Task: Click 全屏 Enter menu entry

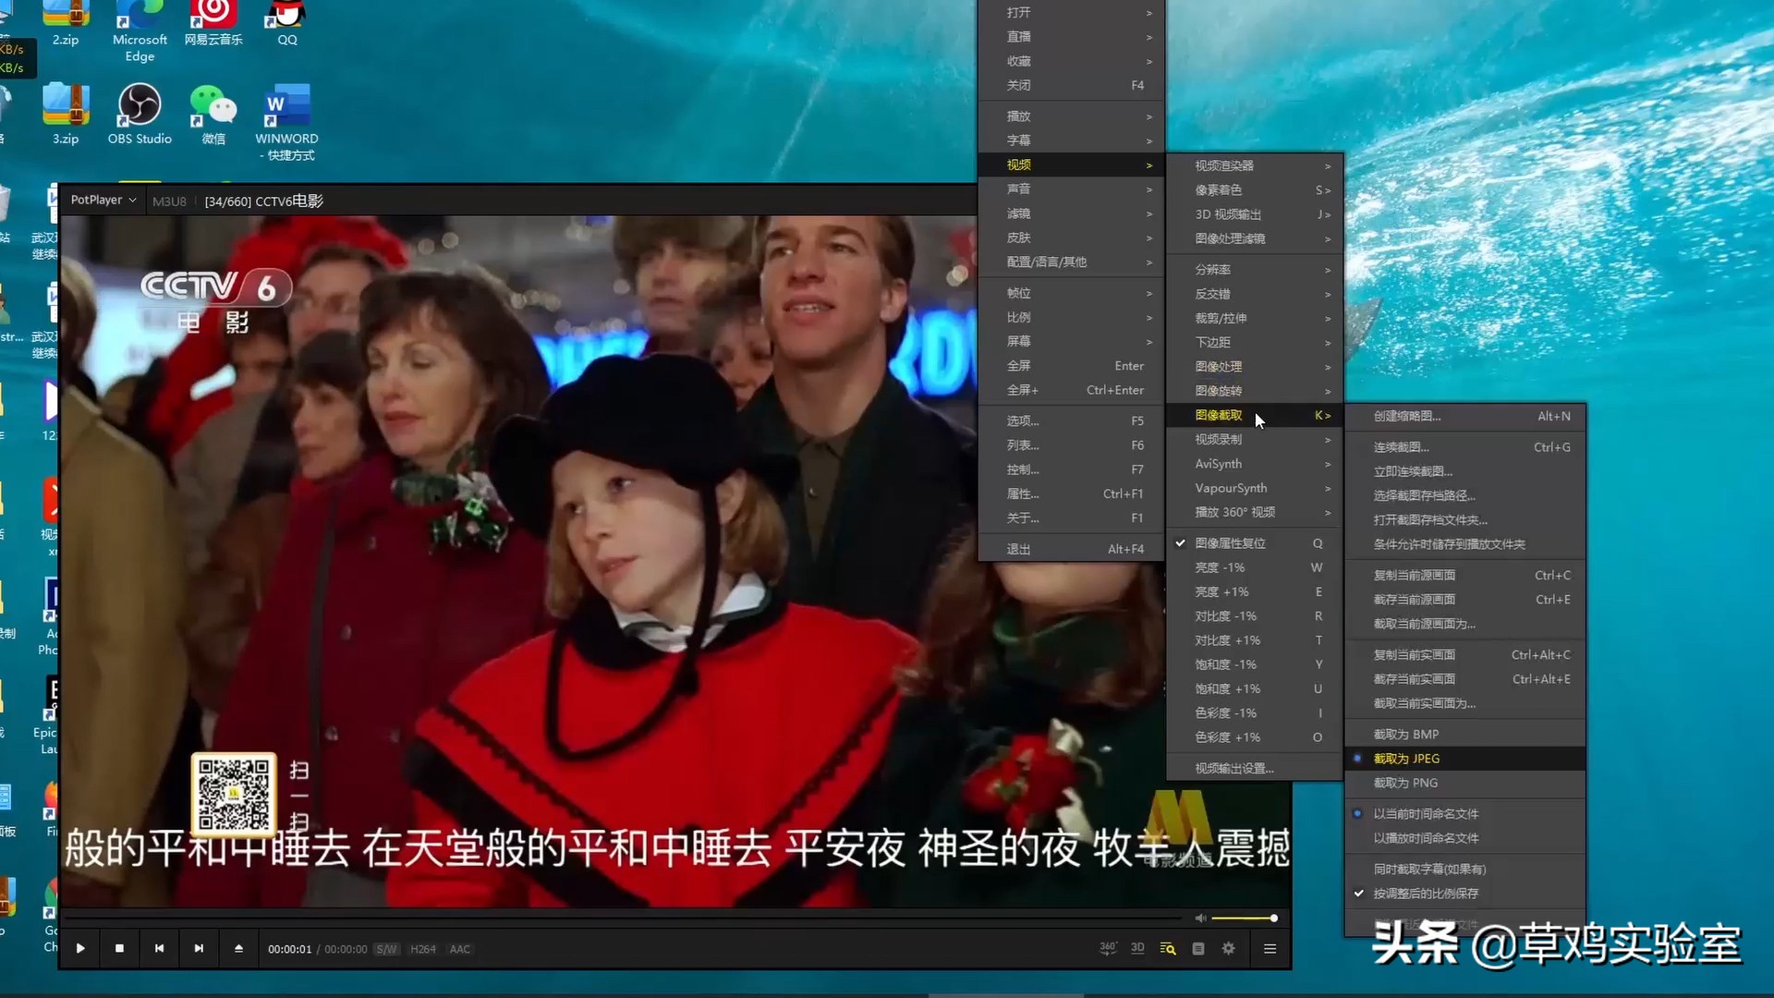Action: point(1072,366)
